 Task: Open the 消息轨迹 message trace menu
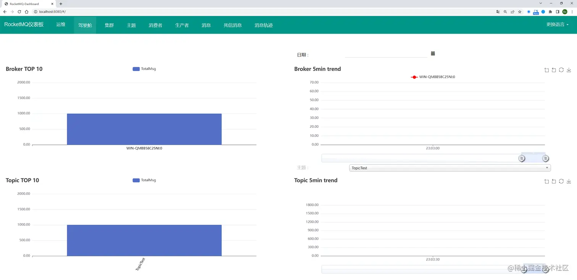[264, 25]
